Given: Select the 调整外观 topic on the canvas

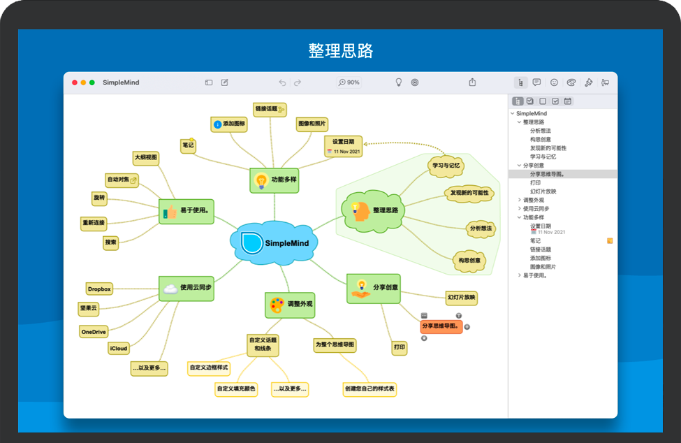Looking at the screenshot, I should tap(290, 305).
